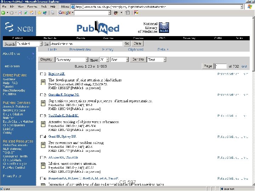Screen dimensions: 255x191
Task: Open abstract icon for Superstitious perceptions article
Action: (43, 103)
